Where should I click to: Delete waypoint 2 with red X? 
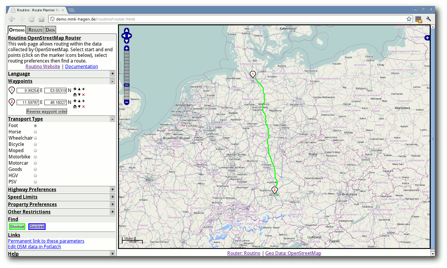point(83,107)
